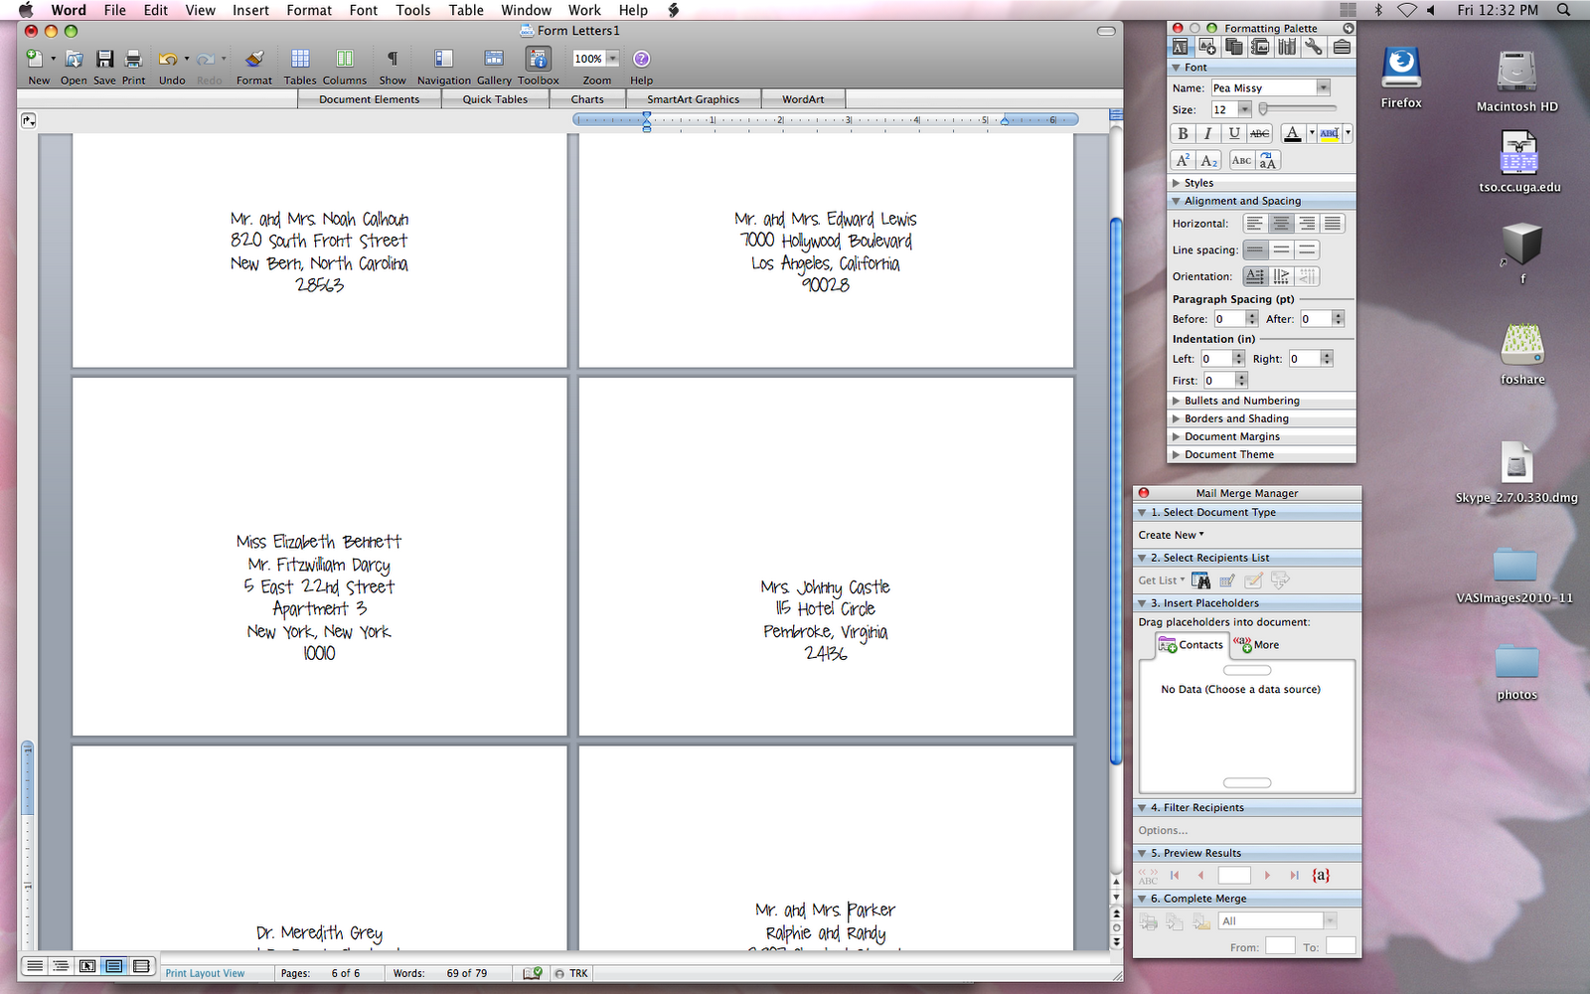Click the Options link under Filter Recipients
The image size is (1590, 994).
click(x=1163, y=830)
